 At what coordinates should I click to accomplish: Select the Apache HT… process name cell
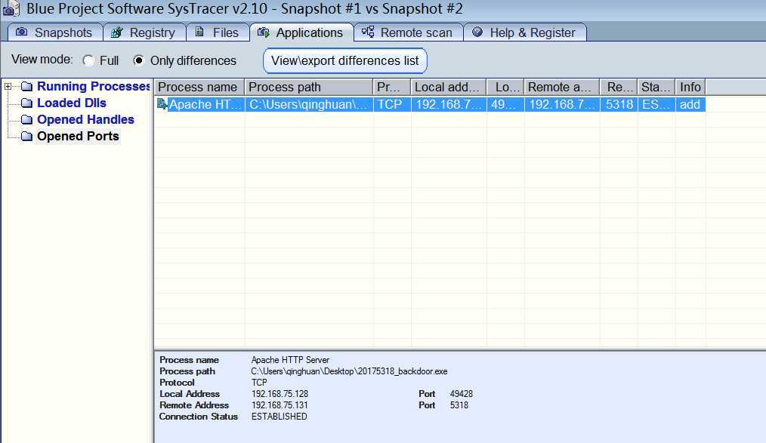tap(205, 104)
